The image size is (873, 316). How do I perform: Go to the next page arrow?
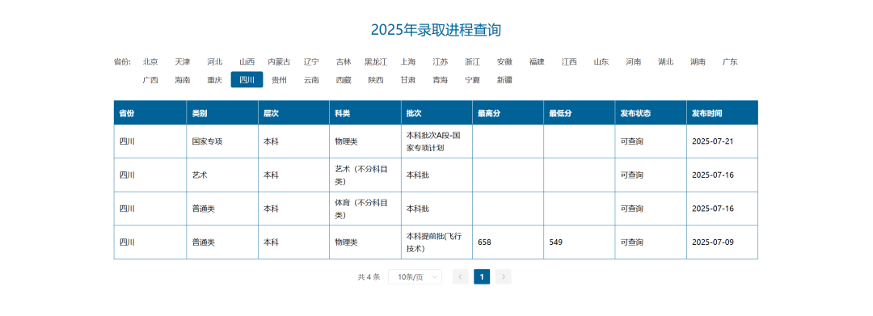[504, 276]
